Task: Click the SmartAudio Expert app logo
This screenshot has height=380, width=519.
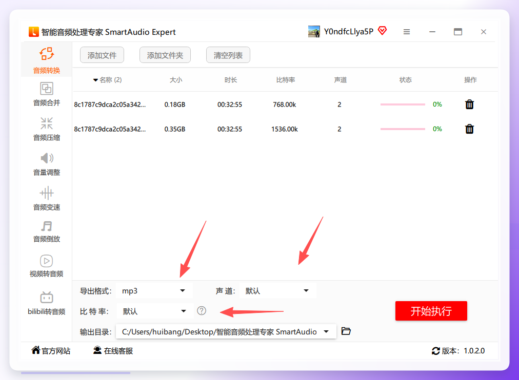Action: [x=33, y=32]
